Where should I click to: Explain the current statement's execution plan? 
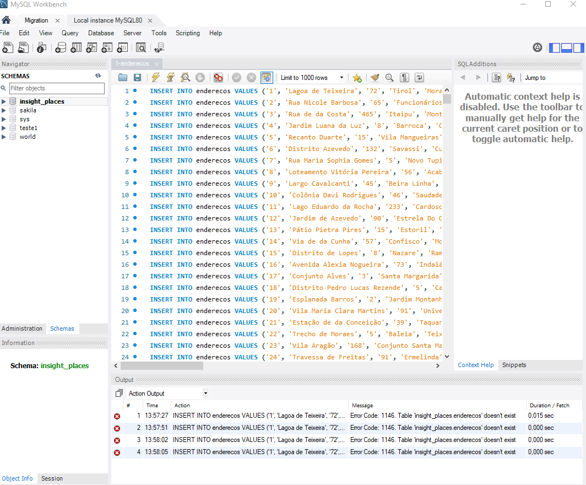point(186,77)
